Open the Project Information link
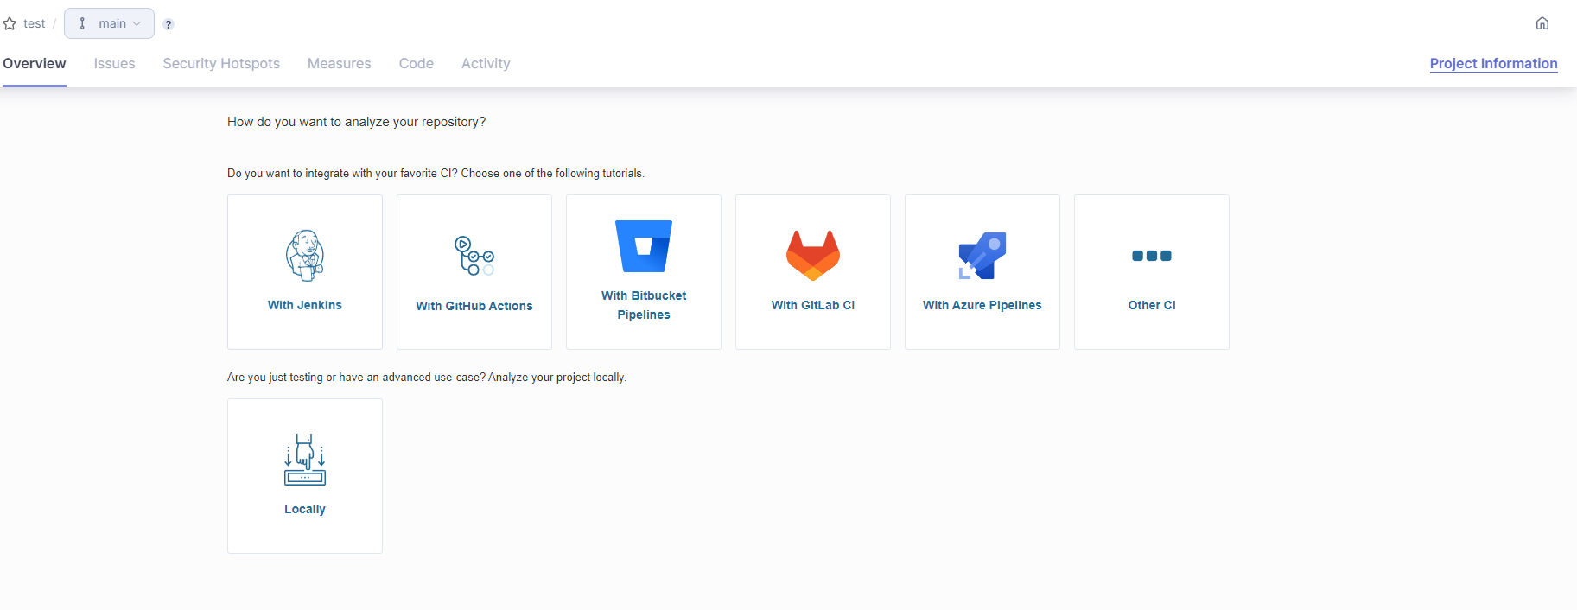The image size is (1577, 610). pos(1493,64)
